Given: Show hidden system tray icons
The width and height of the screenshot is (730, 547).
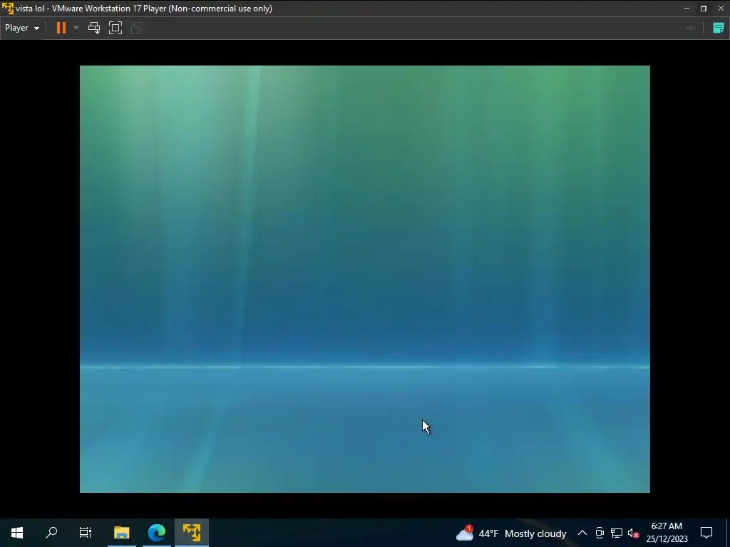Looking at the screenshot, I should (582, 533).
